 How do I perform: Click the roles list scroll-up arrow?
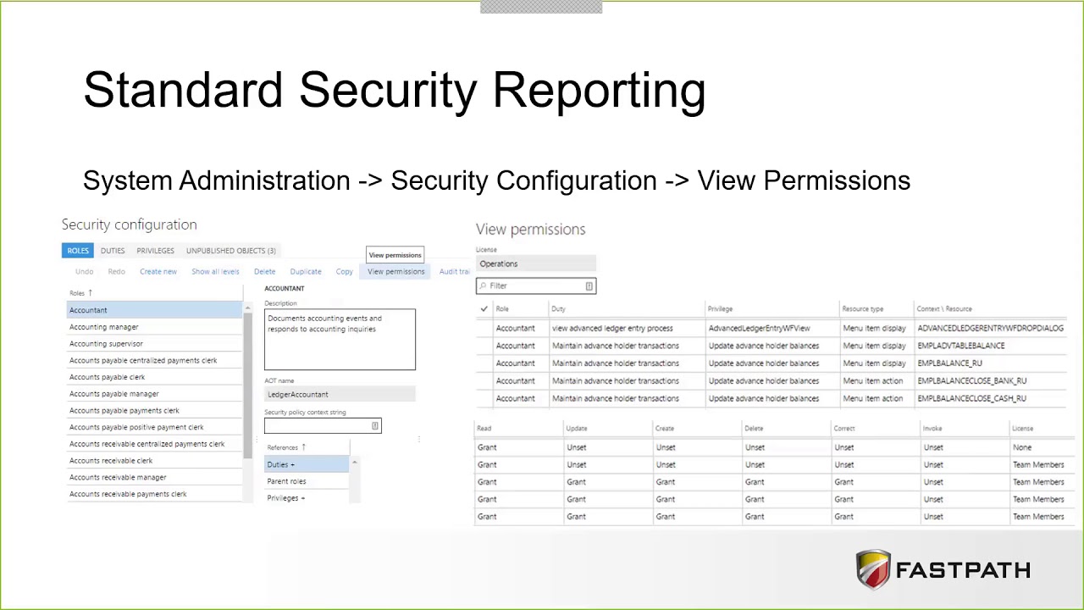247,306
